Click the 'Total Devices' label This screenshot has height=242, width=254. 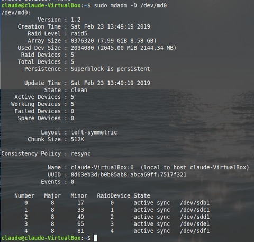[x=39, y=62]
